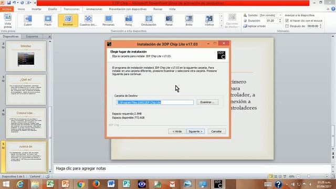Cancel the 3DP Chip installation

tap(216, 131)
